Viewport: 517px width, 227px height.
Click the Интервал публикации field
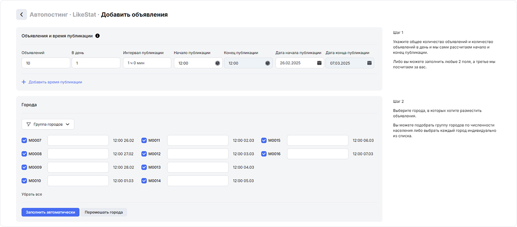147,63
